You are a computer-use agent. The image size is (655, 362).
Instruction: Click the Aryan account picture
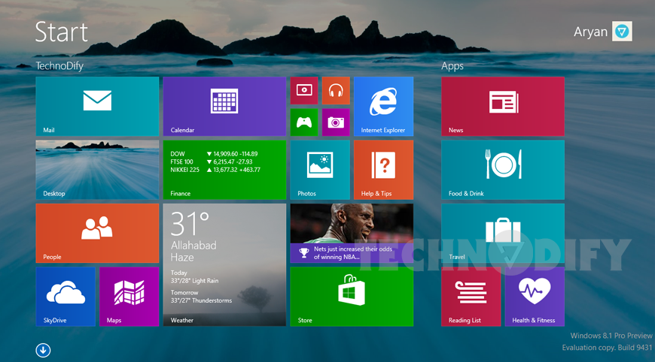pos(622,32)
